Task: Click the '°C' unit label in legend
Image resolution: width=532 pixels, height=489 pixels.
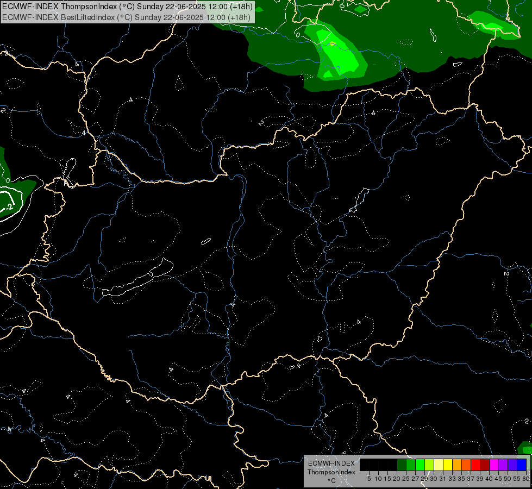Action: coord(332,481)
